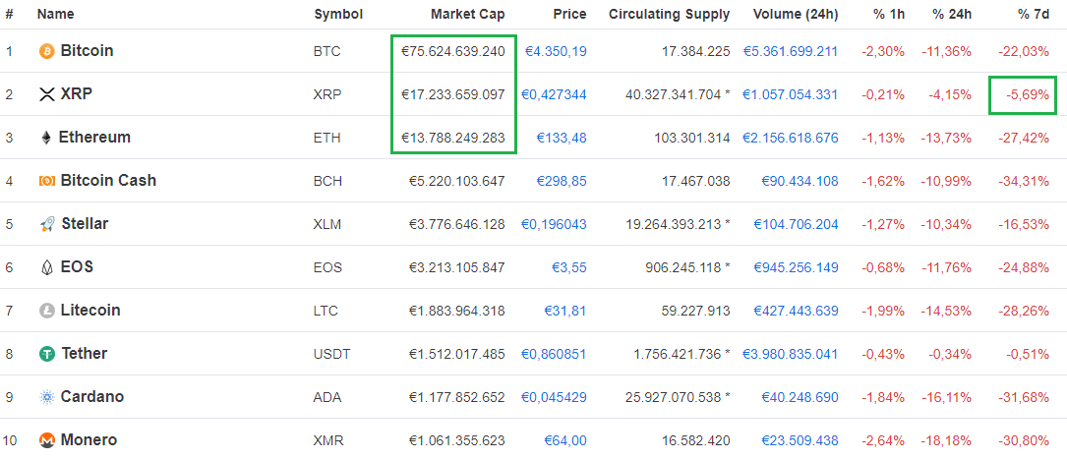Click Monero price €64,00
This screenshot has width=1067, height=460.
pos(565,440)
